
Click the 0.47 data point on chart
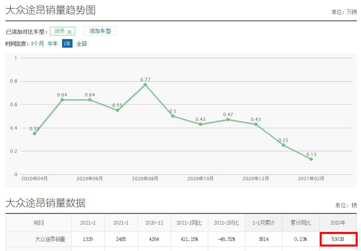pos(228,120)
